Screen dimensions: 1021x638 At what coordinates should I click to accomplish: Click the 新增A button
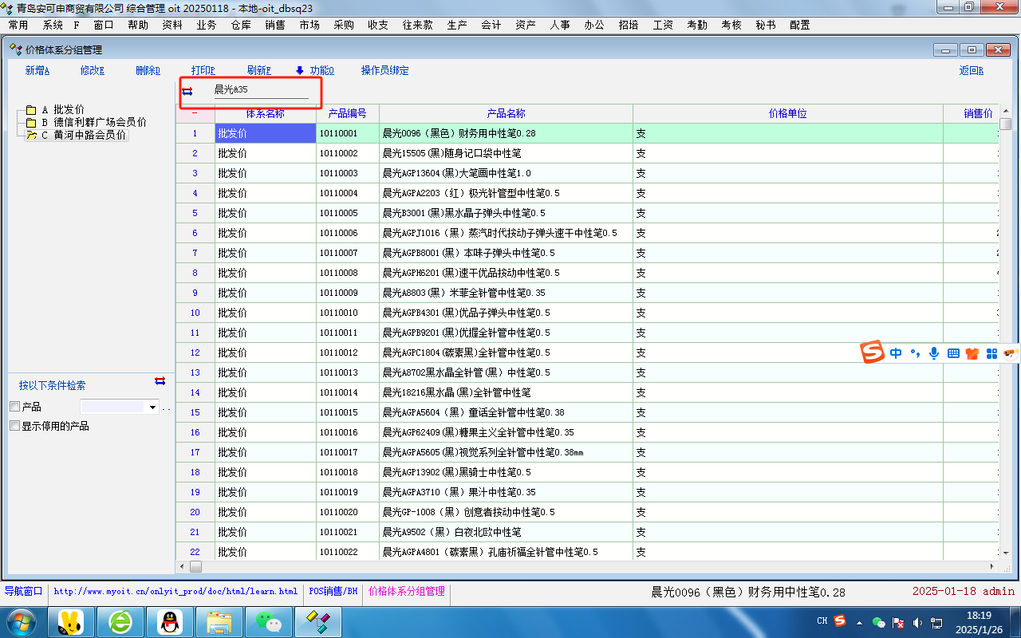(x=37, y=70)
